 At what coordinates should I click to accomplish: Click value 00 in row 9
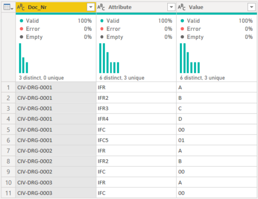point(217,172)
